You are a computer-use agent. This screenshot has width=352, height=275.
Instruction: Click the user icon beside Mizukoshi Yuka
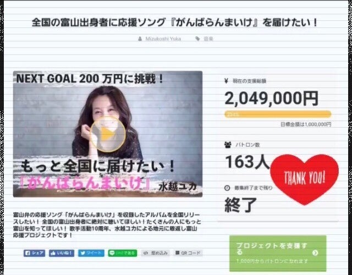(x=140, y=39)
